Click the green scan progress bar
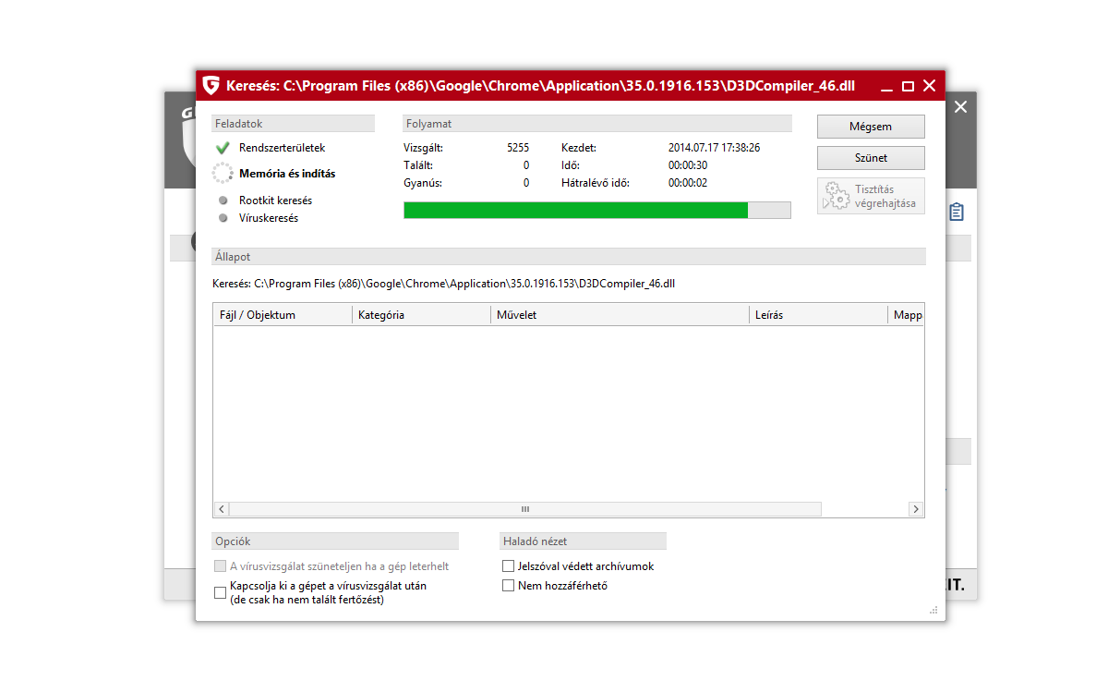This screenshot has width=1108, height=693. (597, 210)
